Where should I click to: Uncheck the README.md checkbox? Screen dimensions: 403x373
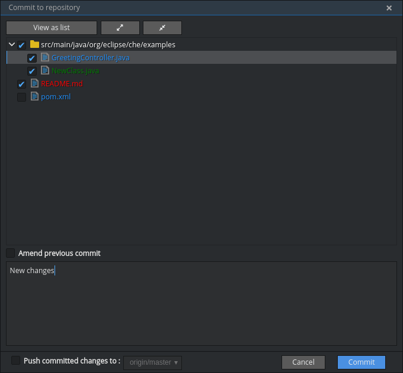click(x=21, y=84)
